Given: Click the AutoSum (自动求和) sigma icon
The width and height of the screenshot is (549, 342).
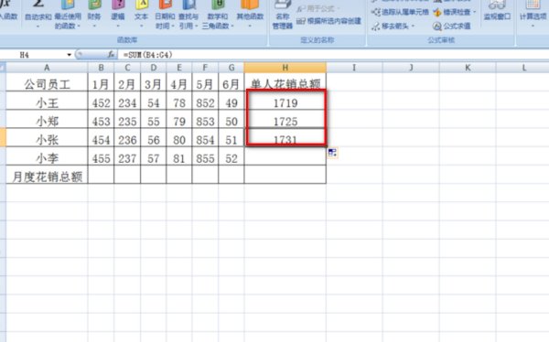Looking at the screenshot, I should (x=38, y=5).
